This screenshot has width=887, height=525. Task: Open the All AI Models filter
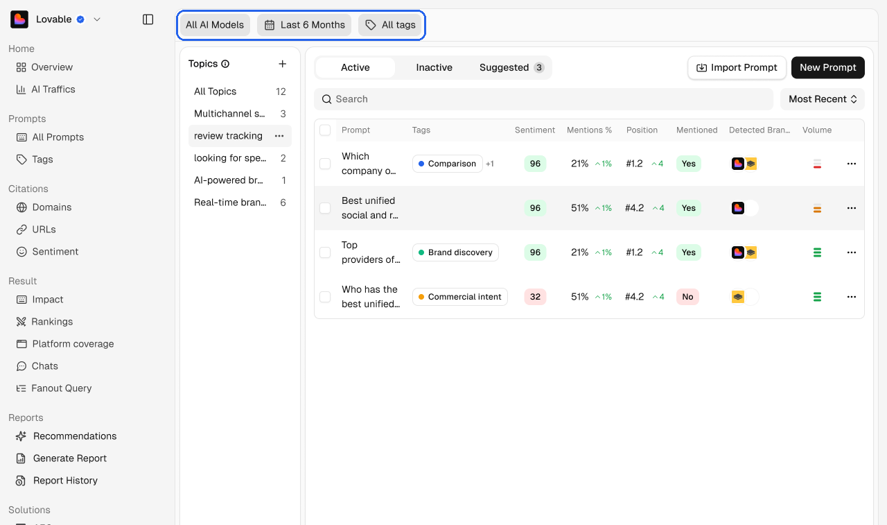[215, 25]
